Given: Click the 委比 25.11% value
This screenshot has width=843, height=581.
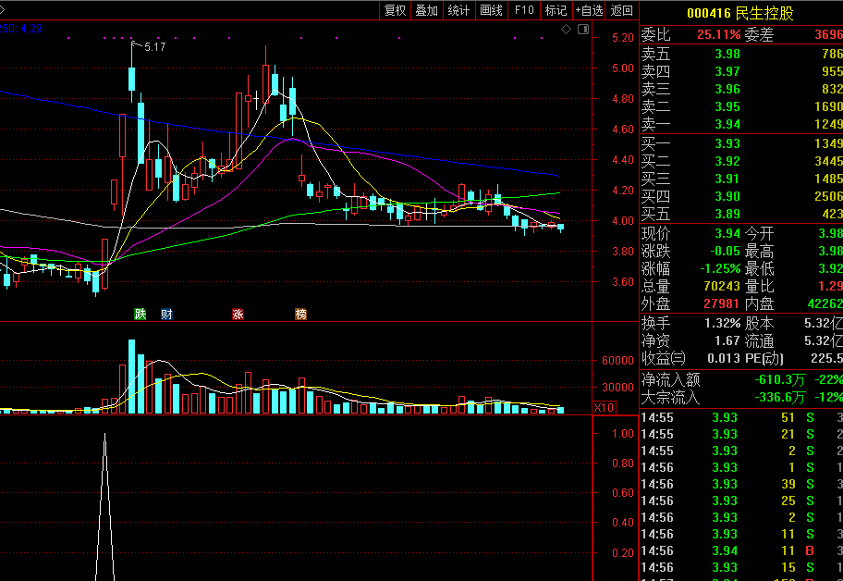Looking at the screenshot, I should 719,35.
